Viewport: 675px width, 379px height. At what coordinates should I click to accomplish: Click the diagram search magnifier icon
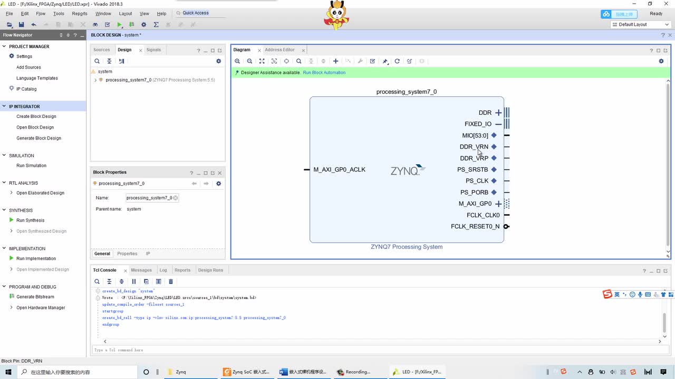pos(298,61)
